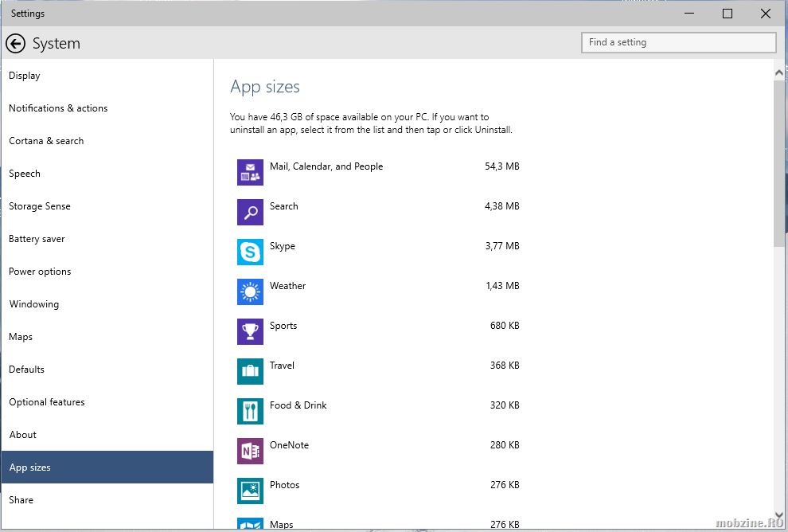
Task: Open Battery saver settings
Action: tap(107, 239)
